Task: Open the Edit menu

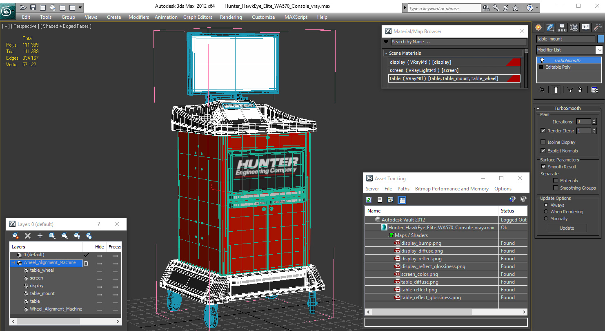Action: pos(26,17)
